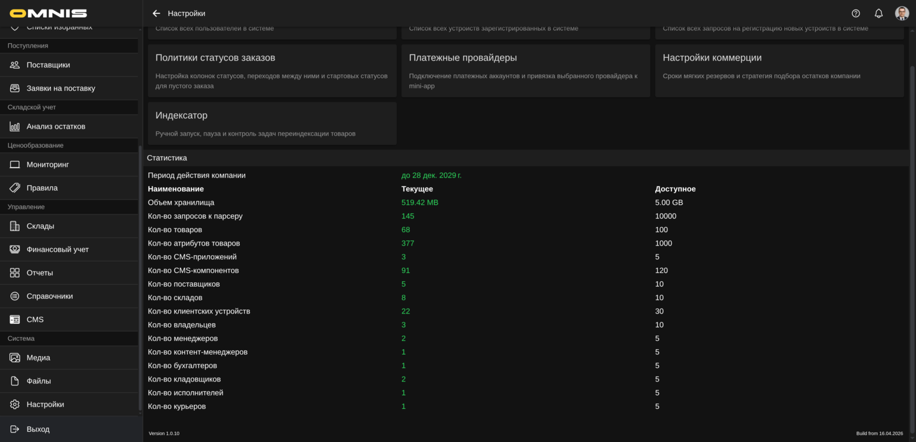Open the notifications bell
Image resolution: width=916 pixels, height=442 pixels.
coord(878,13)
